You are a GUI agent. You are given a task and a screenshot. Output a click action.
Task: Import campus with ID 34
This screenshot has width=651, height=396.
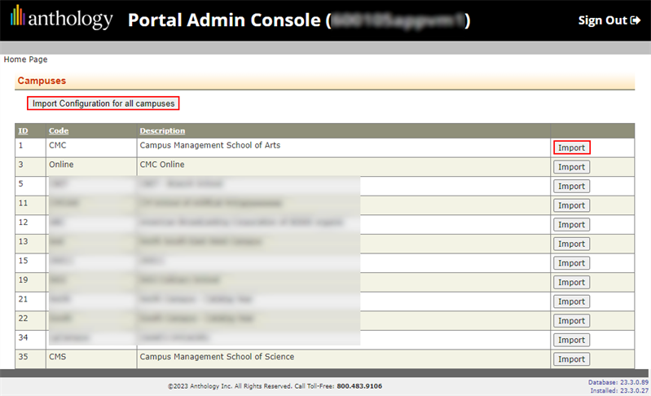coord(572,340)
